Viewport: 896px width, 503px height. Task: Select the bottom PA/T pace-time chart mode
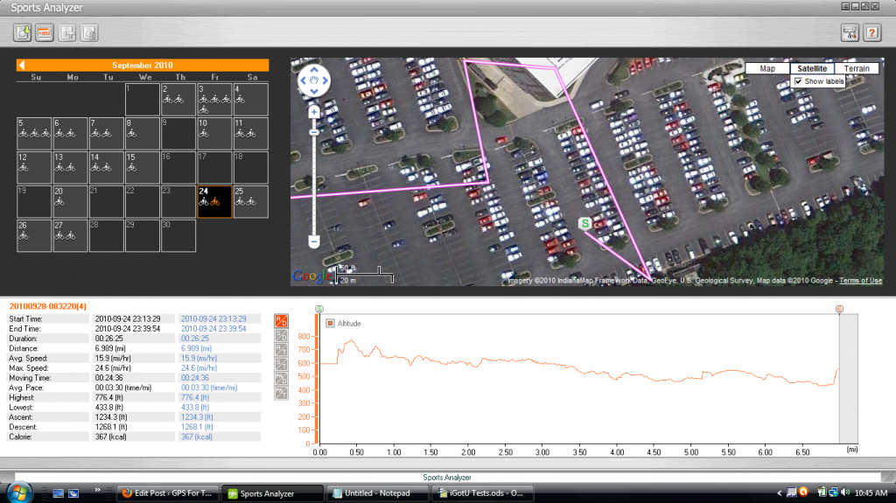coord(281,393)
